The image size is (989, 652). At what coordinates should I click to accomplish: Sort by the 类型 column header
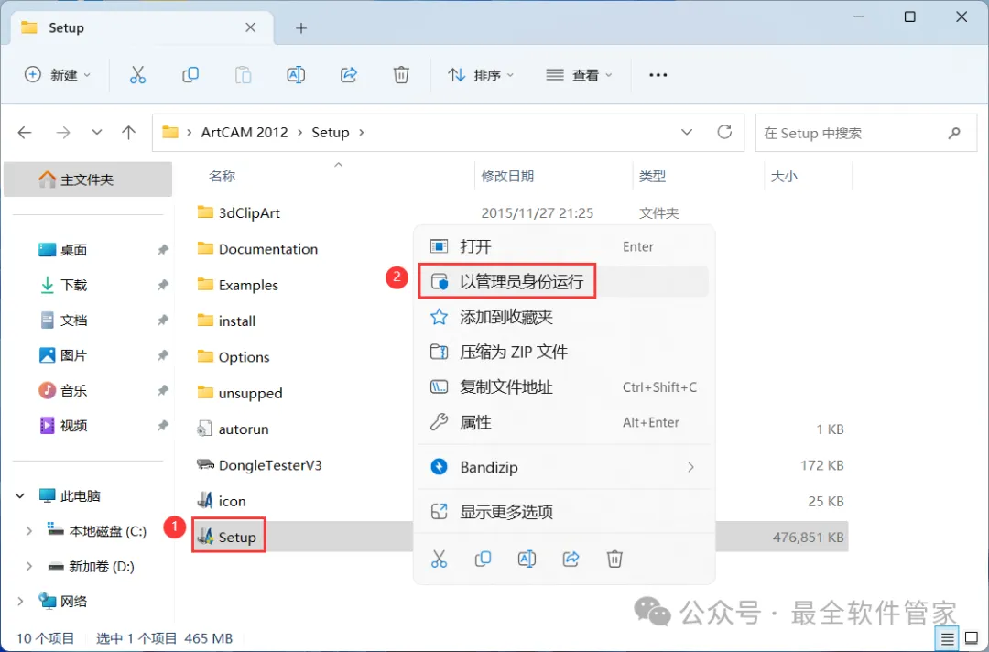pos(652,177)
